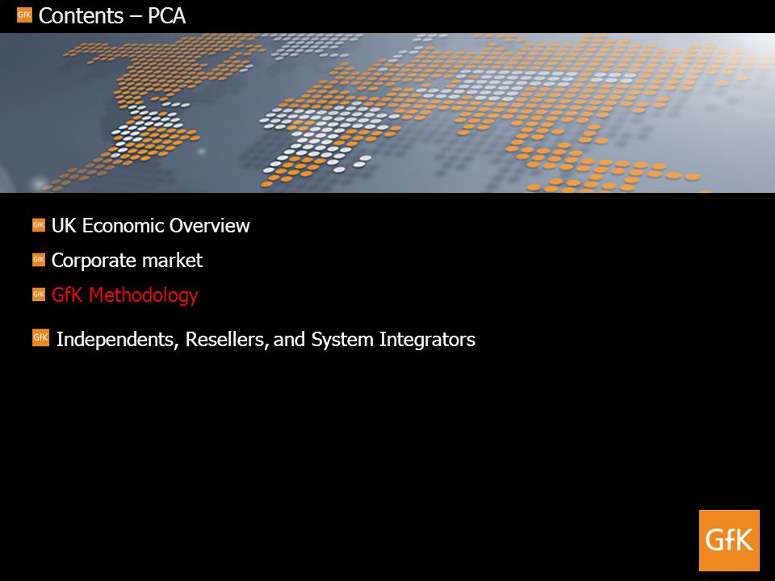Click the GfK bullet beside UK Economic Overview
This screenshot has height=581, width=775.
tap(39, 225)
